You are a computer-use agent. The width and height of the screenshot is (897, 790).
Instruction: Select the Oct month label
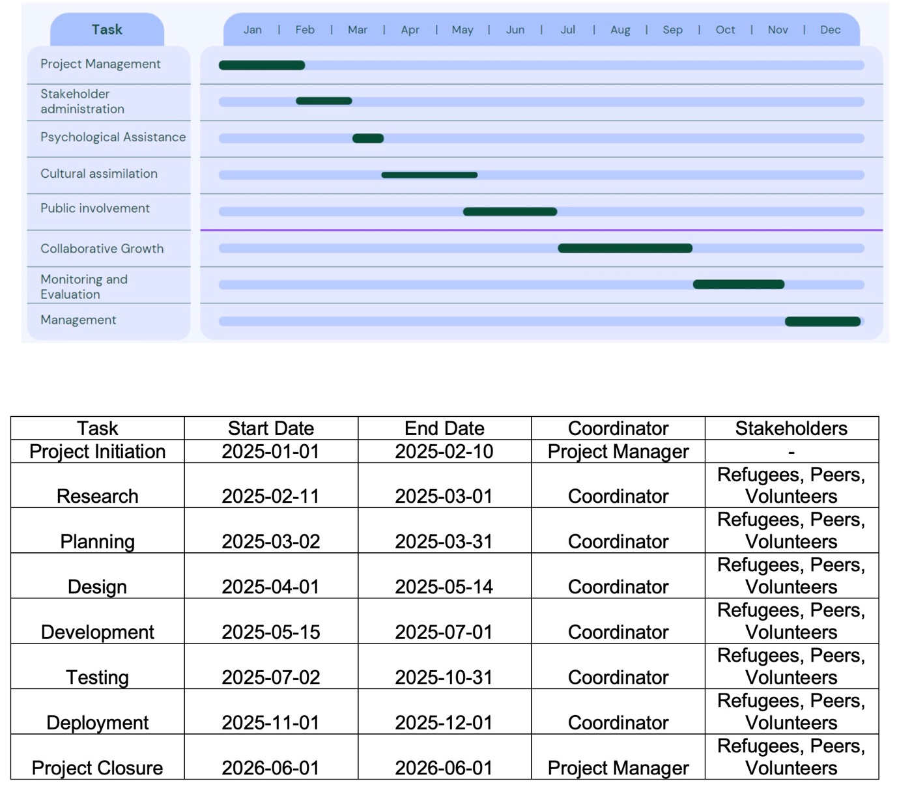click(725, 30)
